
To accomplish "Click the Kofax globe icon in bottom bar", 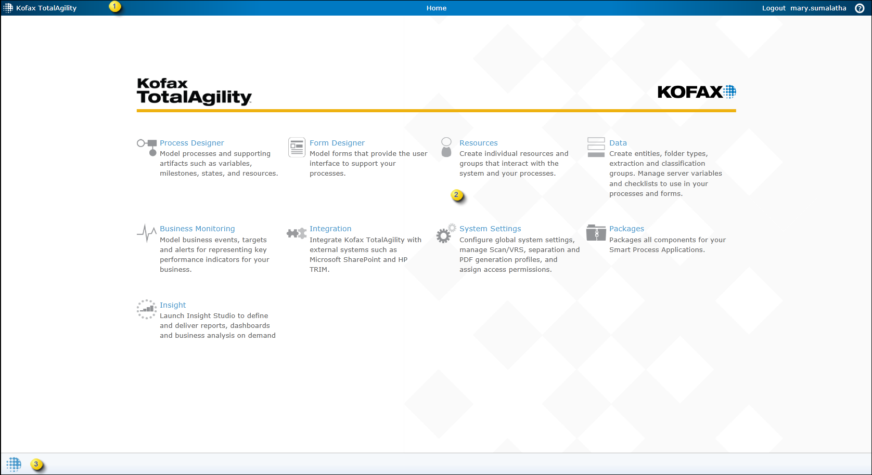I will [14, 464].
